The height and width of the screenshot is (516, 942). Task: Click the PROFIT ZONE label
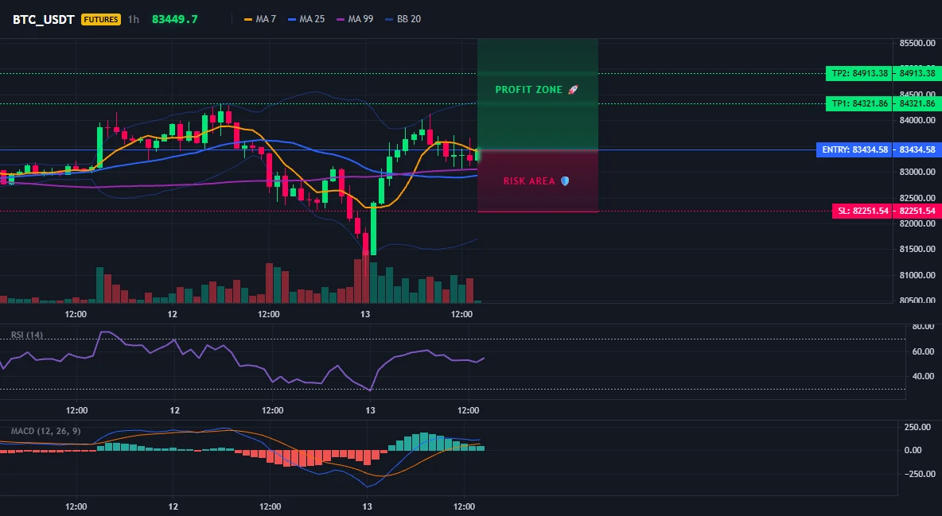(536, 90)
